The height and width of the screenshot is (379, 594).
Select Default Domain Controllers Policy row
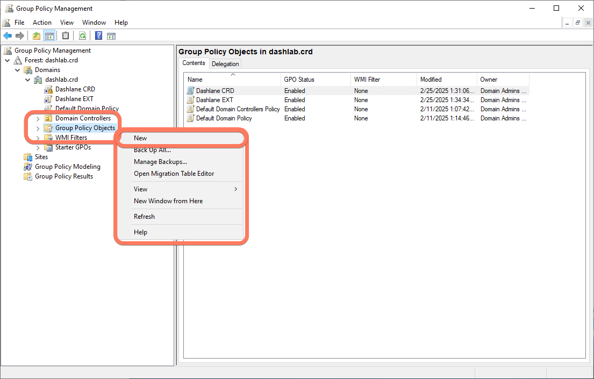click(238, 109)
